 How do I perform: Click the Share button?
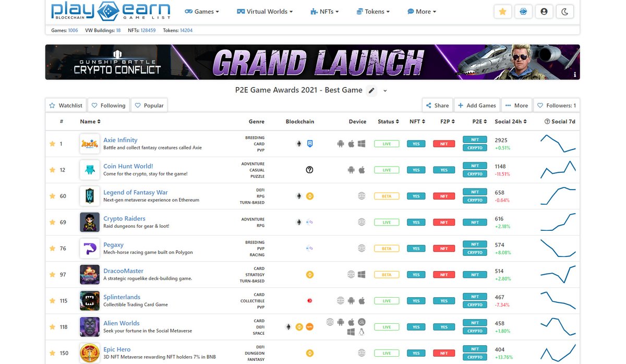coord(437,105)
